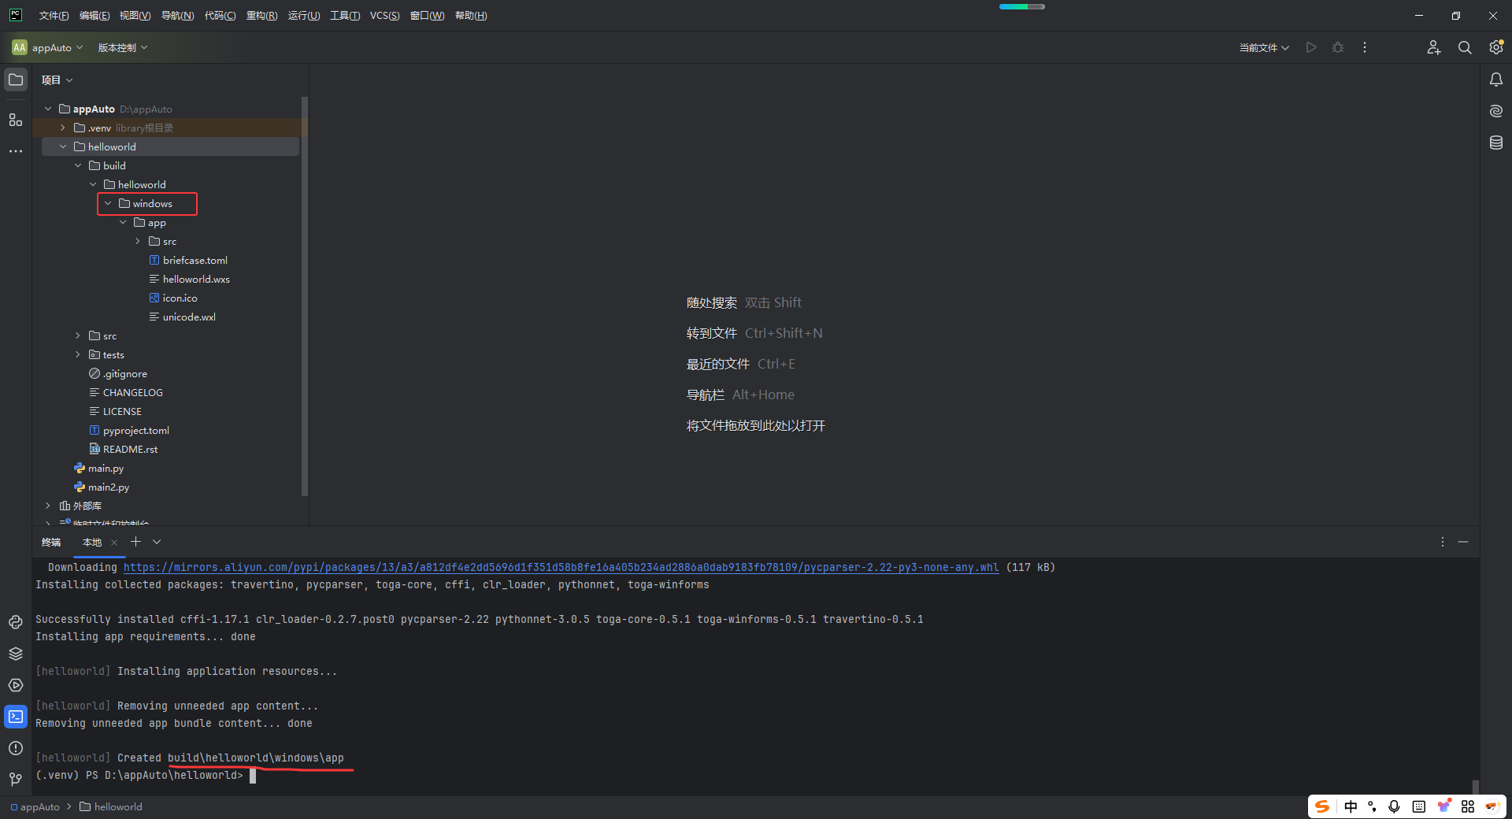The image size is (1512, 819).
Task: Debug current file using the bug icon
Action: click(x=1338, y=47)
